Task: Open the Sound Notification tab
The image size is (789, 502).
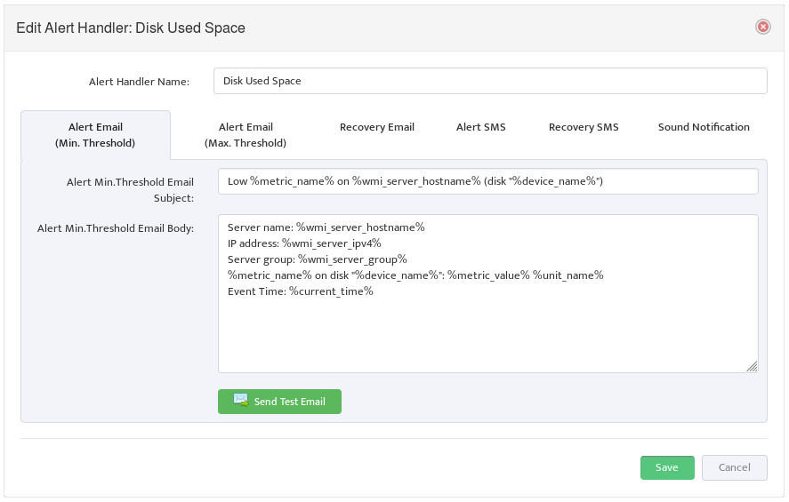Action: (x=704, y=127)
